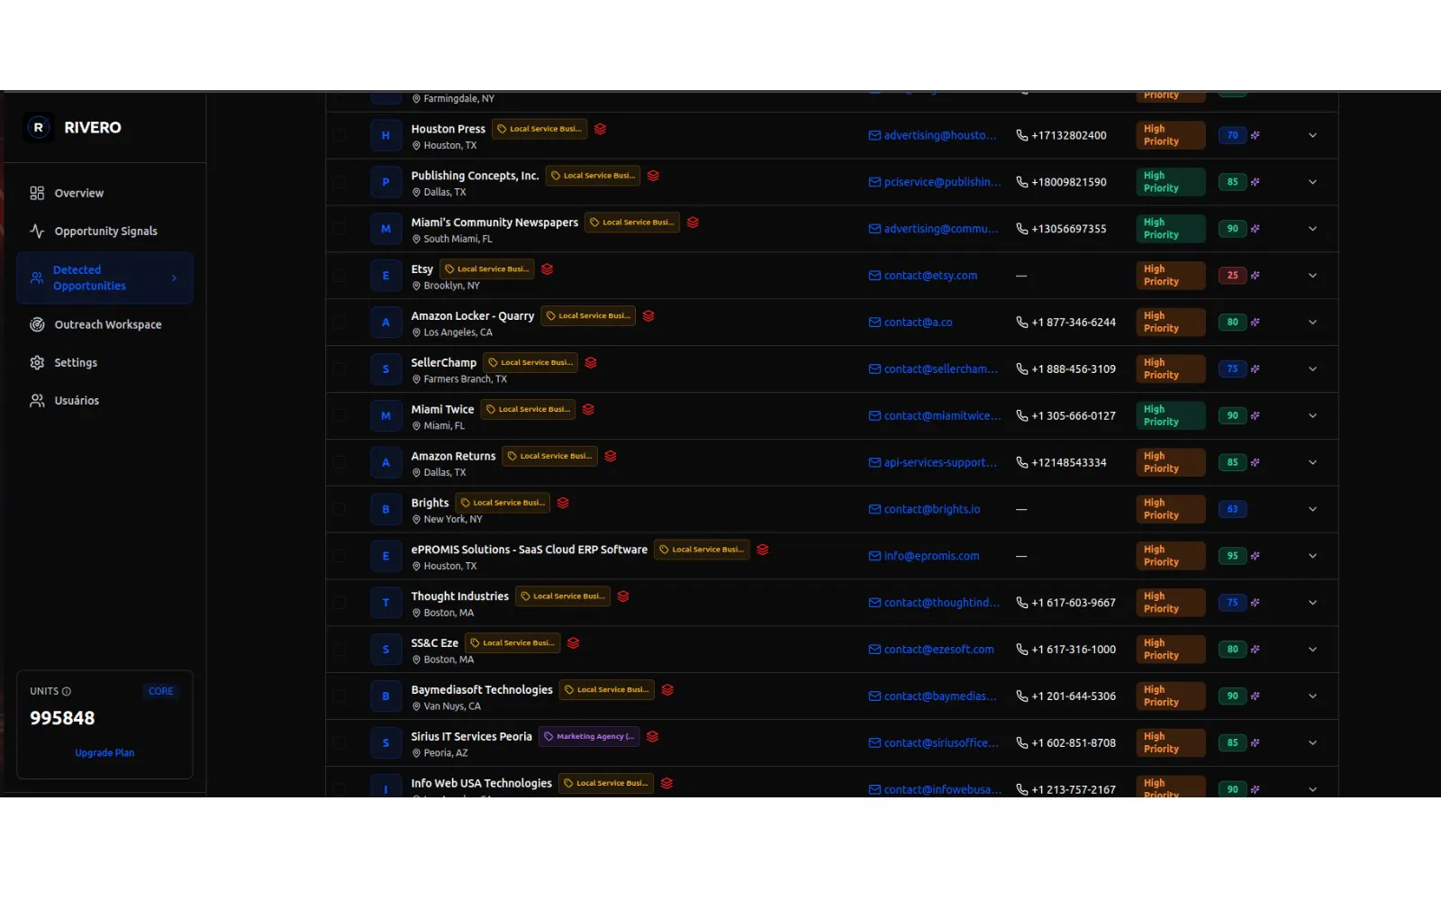Click the info icon beside Units
Screen dimensions: 1441x901
click(x=67, y=692)
